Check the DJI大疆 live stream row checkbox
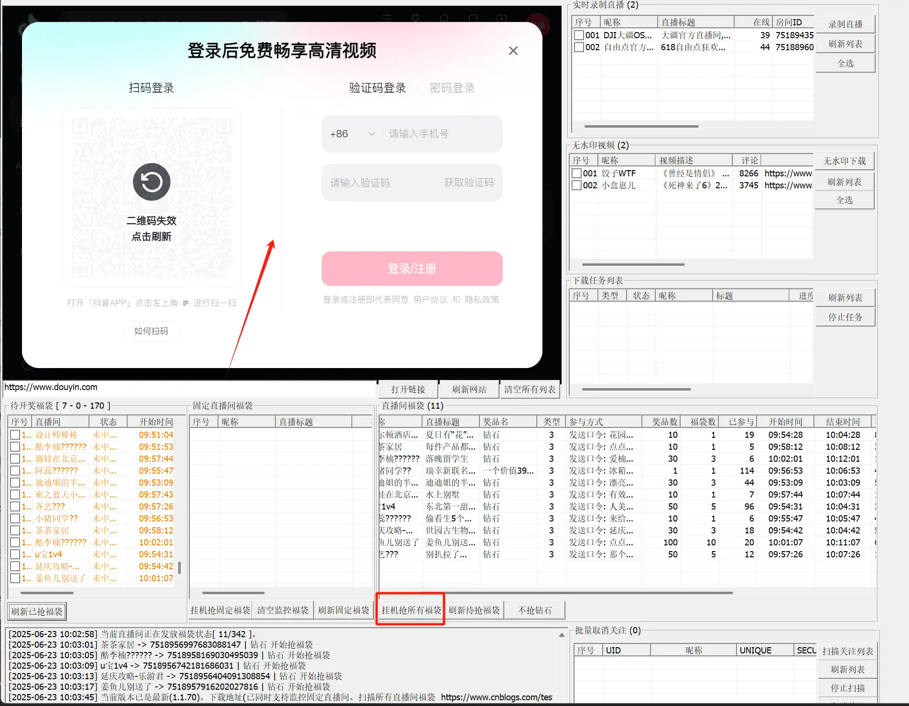The width and height of the screenshot is (909, 706). (x=579, y=35)
